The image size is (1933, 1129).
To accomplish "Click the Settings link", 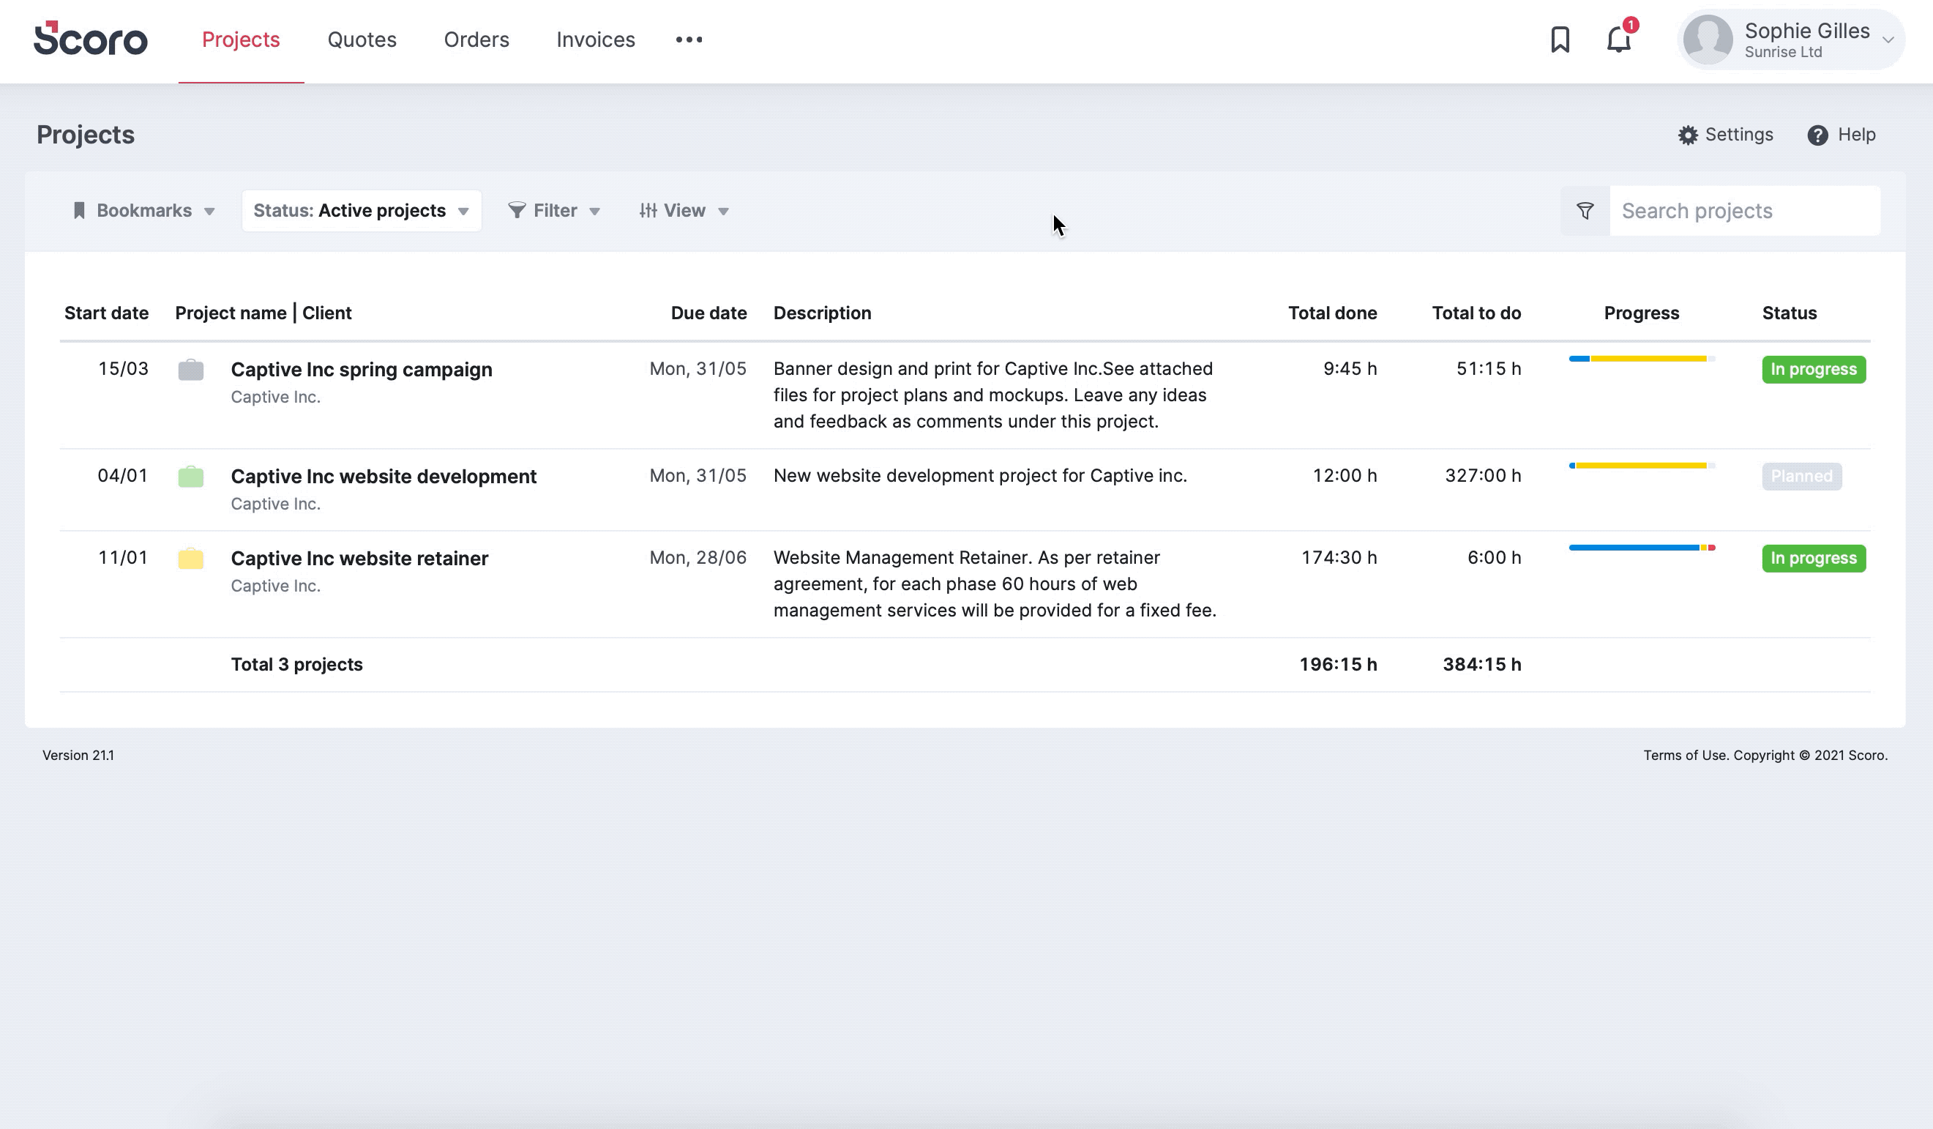I will pos(1738,135).
